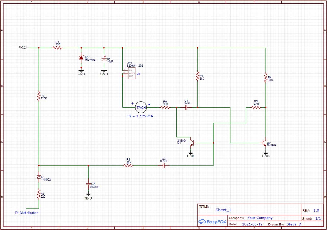Click the REV '1.0' value
Image resolution: width=327 pixels, height=230 pixels.
click(316, 210)
